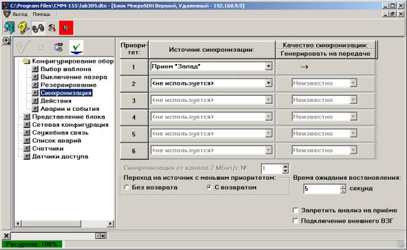
Task: Click the icon beside Служебная связь
Action: 26,133
